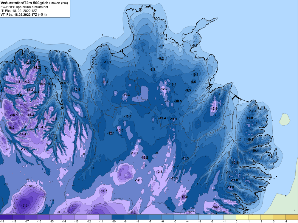Viewport: 298px width, 223px height.
Task: Click the -14.1 temperature label on the map
Action: [215, 207]
